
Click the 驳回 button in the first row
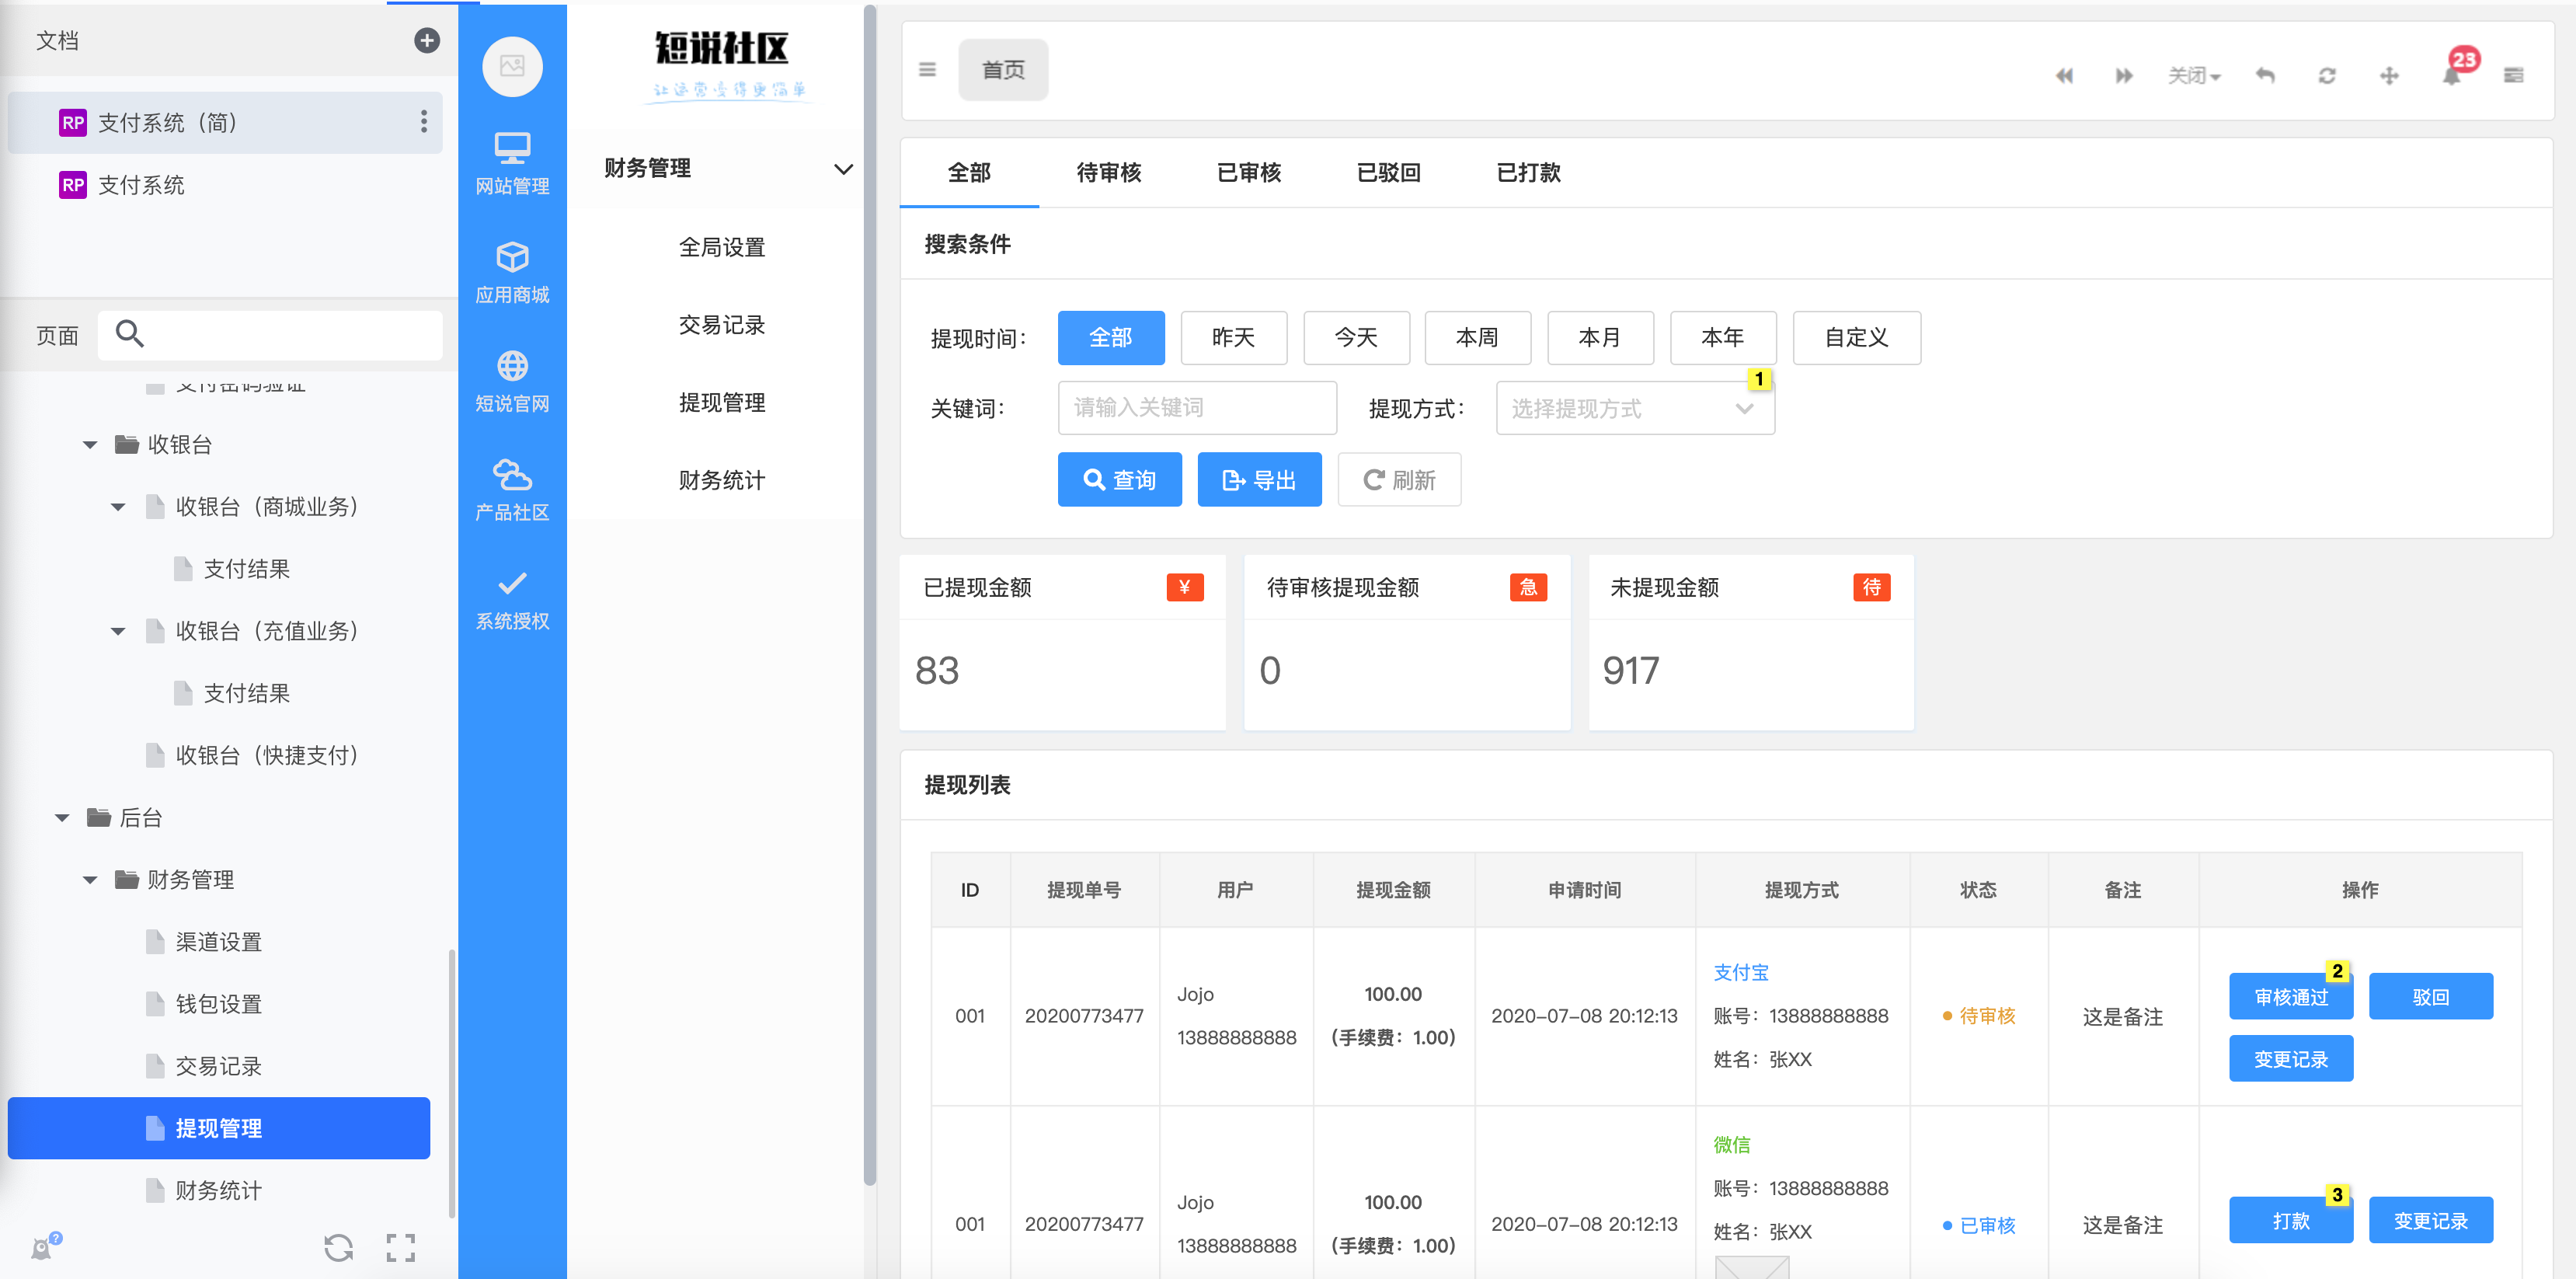[2431, 996]
